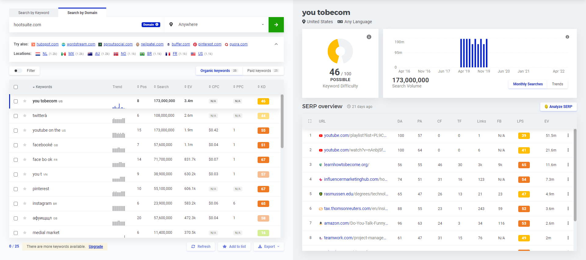The height and width of the screenshot is (260, 586).
Task: Select Monthly Searches chart tab
Action: tap(528, 84)
